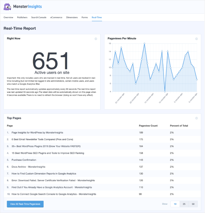Click pageview count value 126
The width and height of the screenshot is (205, 213).
(x=141, y=180)
